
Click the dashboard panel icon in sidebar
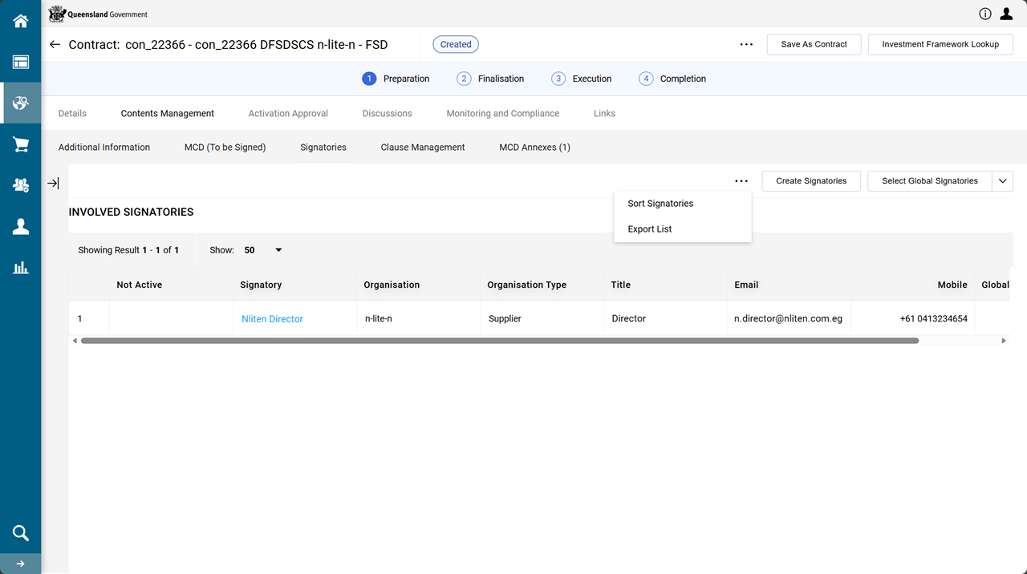point(21,63)
